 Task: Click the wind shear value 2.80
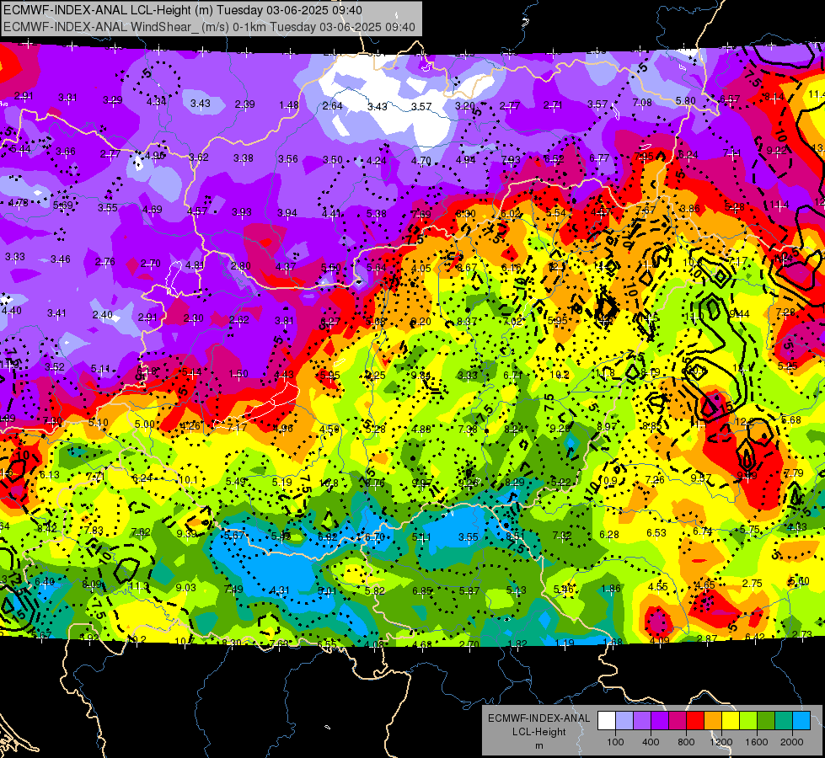(x=240, y=266)
